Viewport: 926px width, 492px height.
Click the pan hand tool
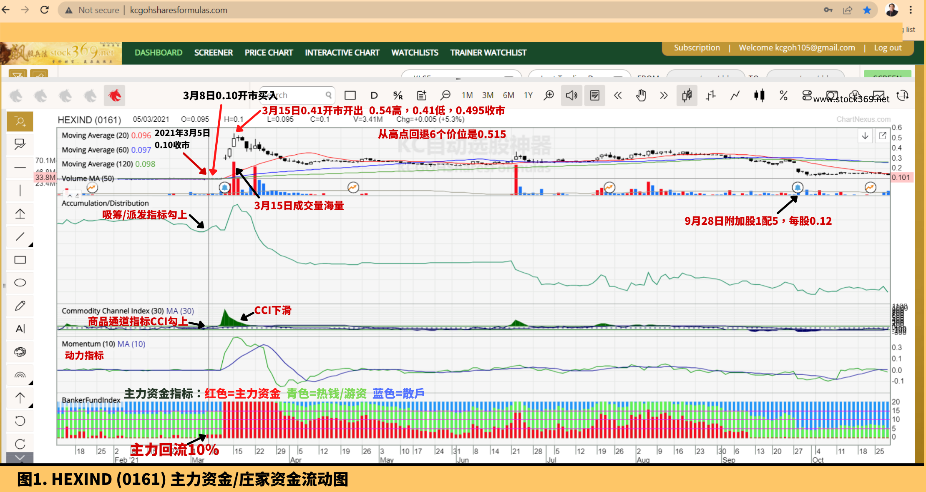point(641,95)
